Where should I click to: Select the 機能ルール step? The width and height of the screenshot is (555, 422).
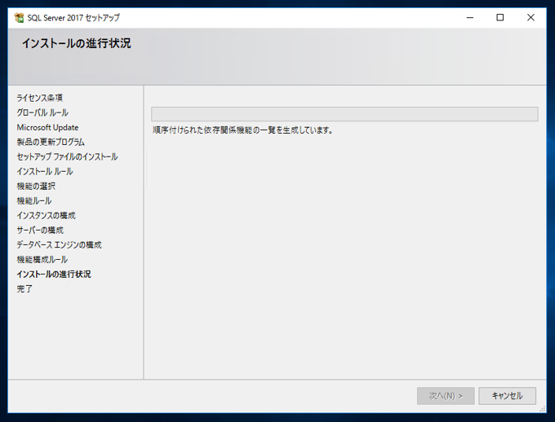tap(34, 200)
